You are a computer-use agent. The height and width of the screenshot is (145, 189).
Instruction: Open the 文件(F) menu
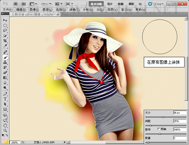tap(8, 10)
